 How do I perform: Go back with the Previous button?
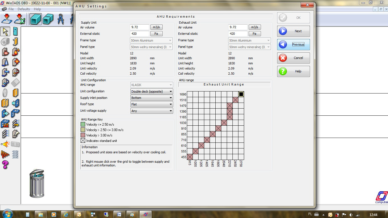[293, 44]
